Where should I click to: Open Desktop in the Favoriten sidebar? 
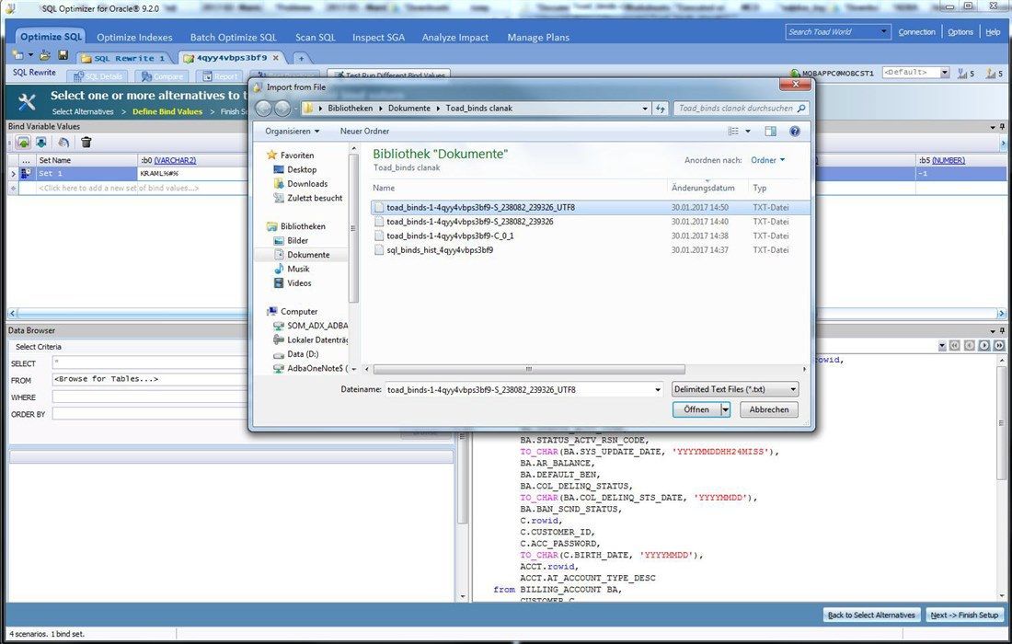pyautogui.click(x=302, y=169)
